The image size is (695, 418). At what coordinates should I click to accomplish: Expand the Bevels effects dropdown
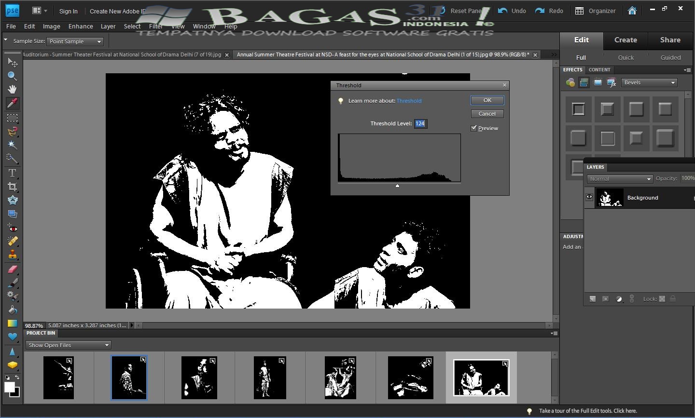pos(649,82)
